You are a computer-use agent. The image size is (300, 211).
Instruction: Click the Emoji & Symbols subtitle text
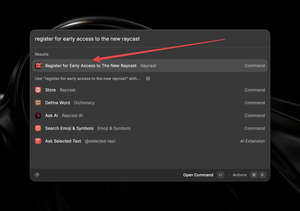pyautogui.click(x=114, y=128)
